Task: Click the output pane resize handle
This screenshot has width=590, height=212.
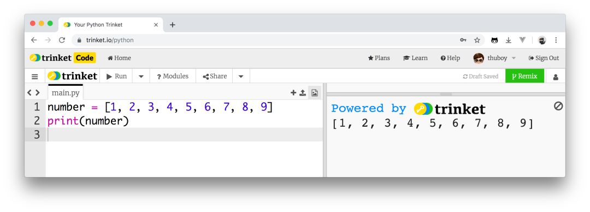Action: click(446, 94)
